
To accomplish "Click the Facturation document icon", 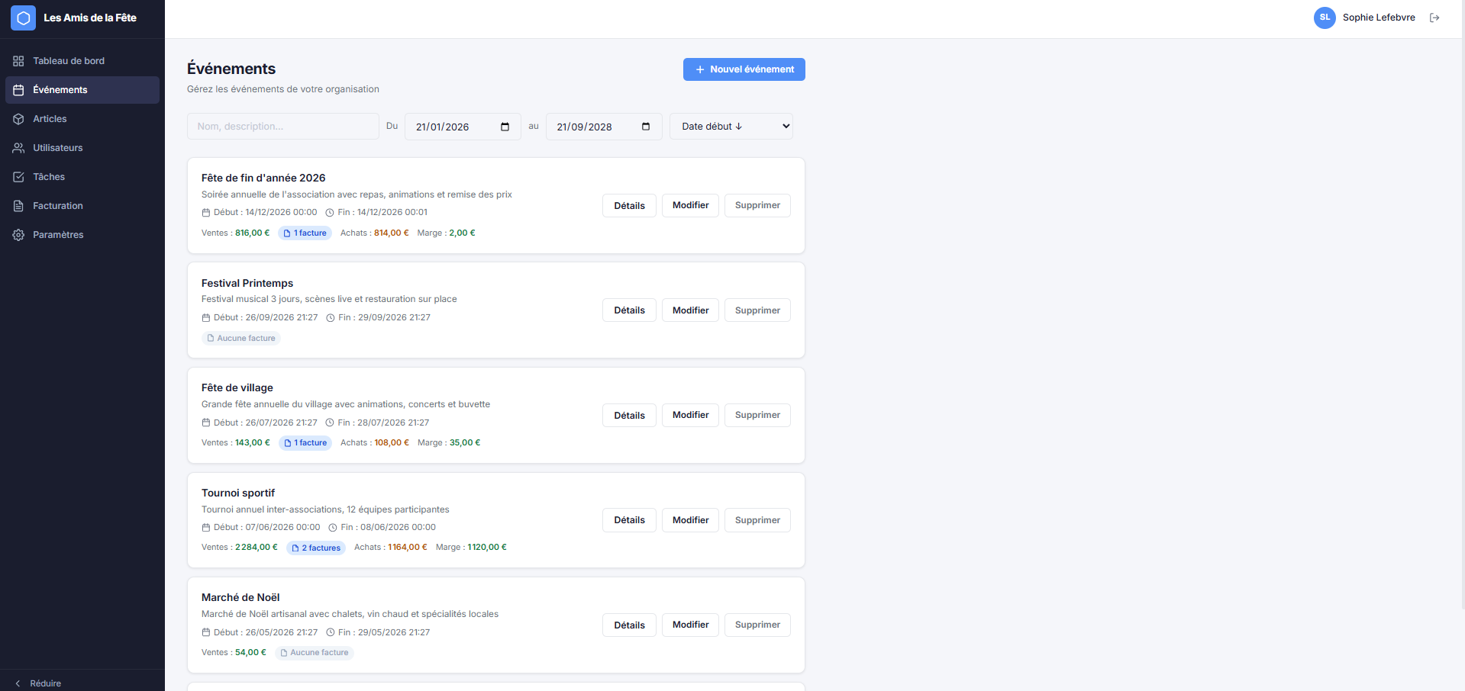I will coord(18,206).
